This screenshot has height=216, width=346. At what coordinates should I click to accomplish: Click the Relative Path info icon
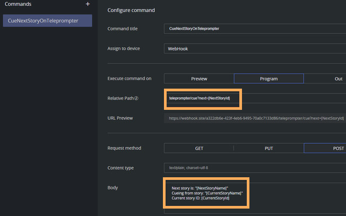click(x=136, y=98)
